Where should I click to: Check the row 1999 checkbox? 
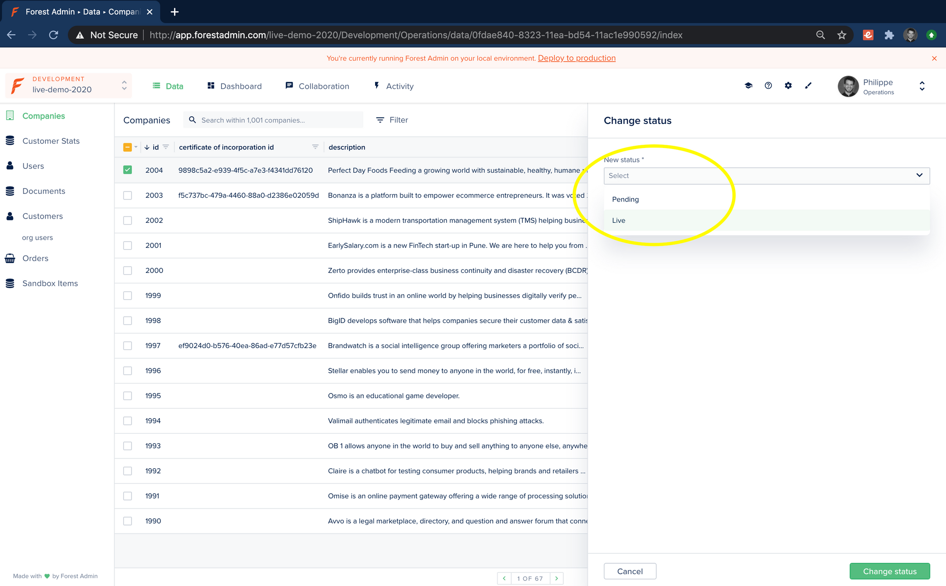tap(128, 296)
